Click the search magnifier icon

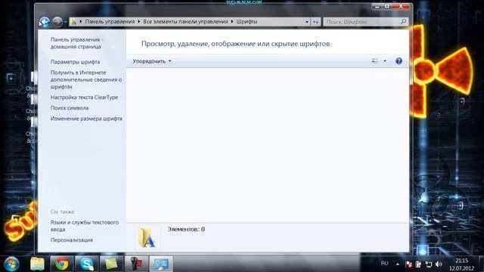[403, 22]
